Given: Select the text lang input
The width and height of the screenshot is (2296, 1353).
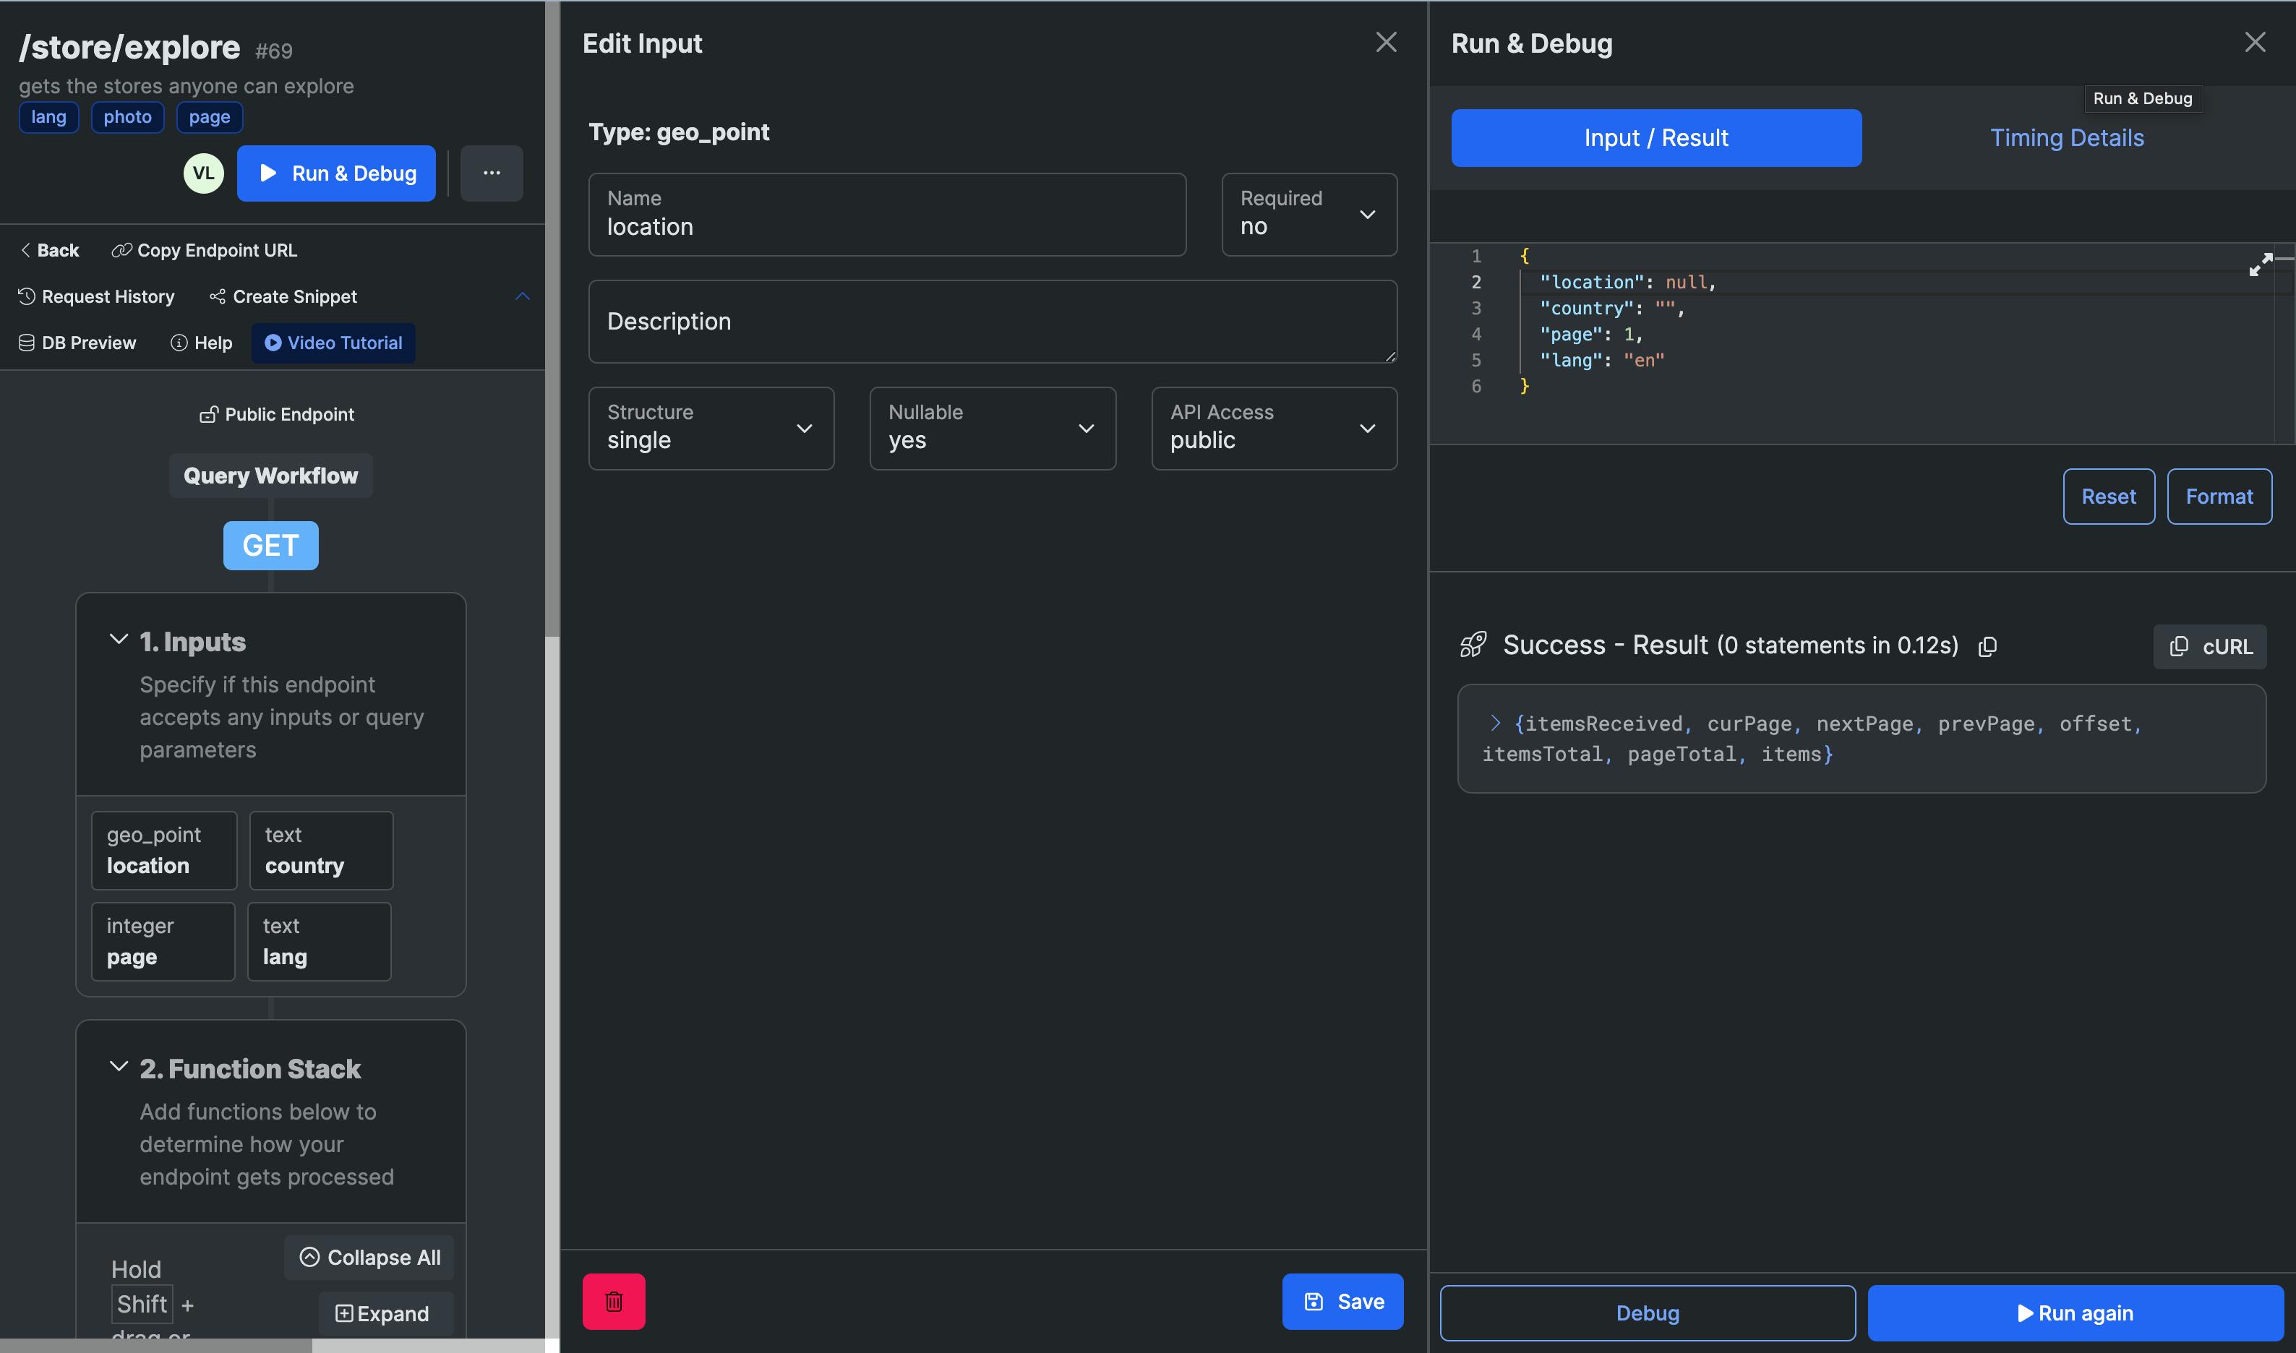Looking at the screenshot, I should coord(319,942).
